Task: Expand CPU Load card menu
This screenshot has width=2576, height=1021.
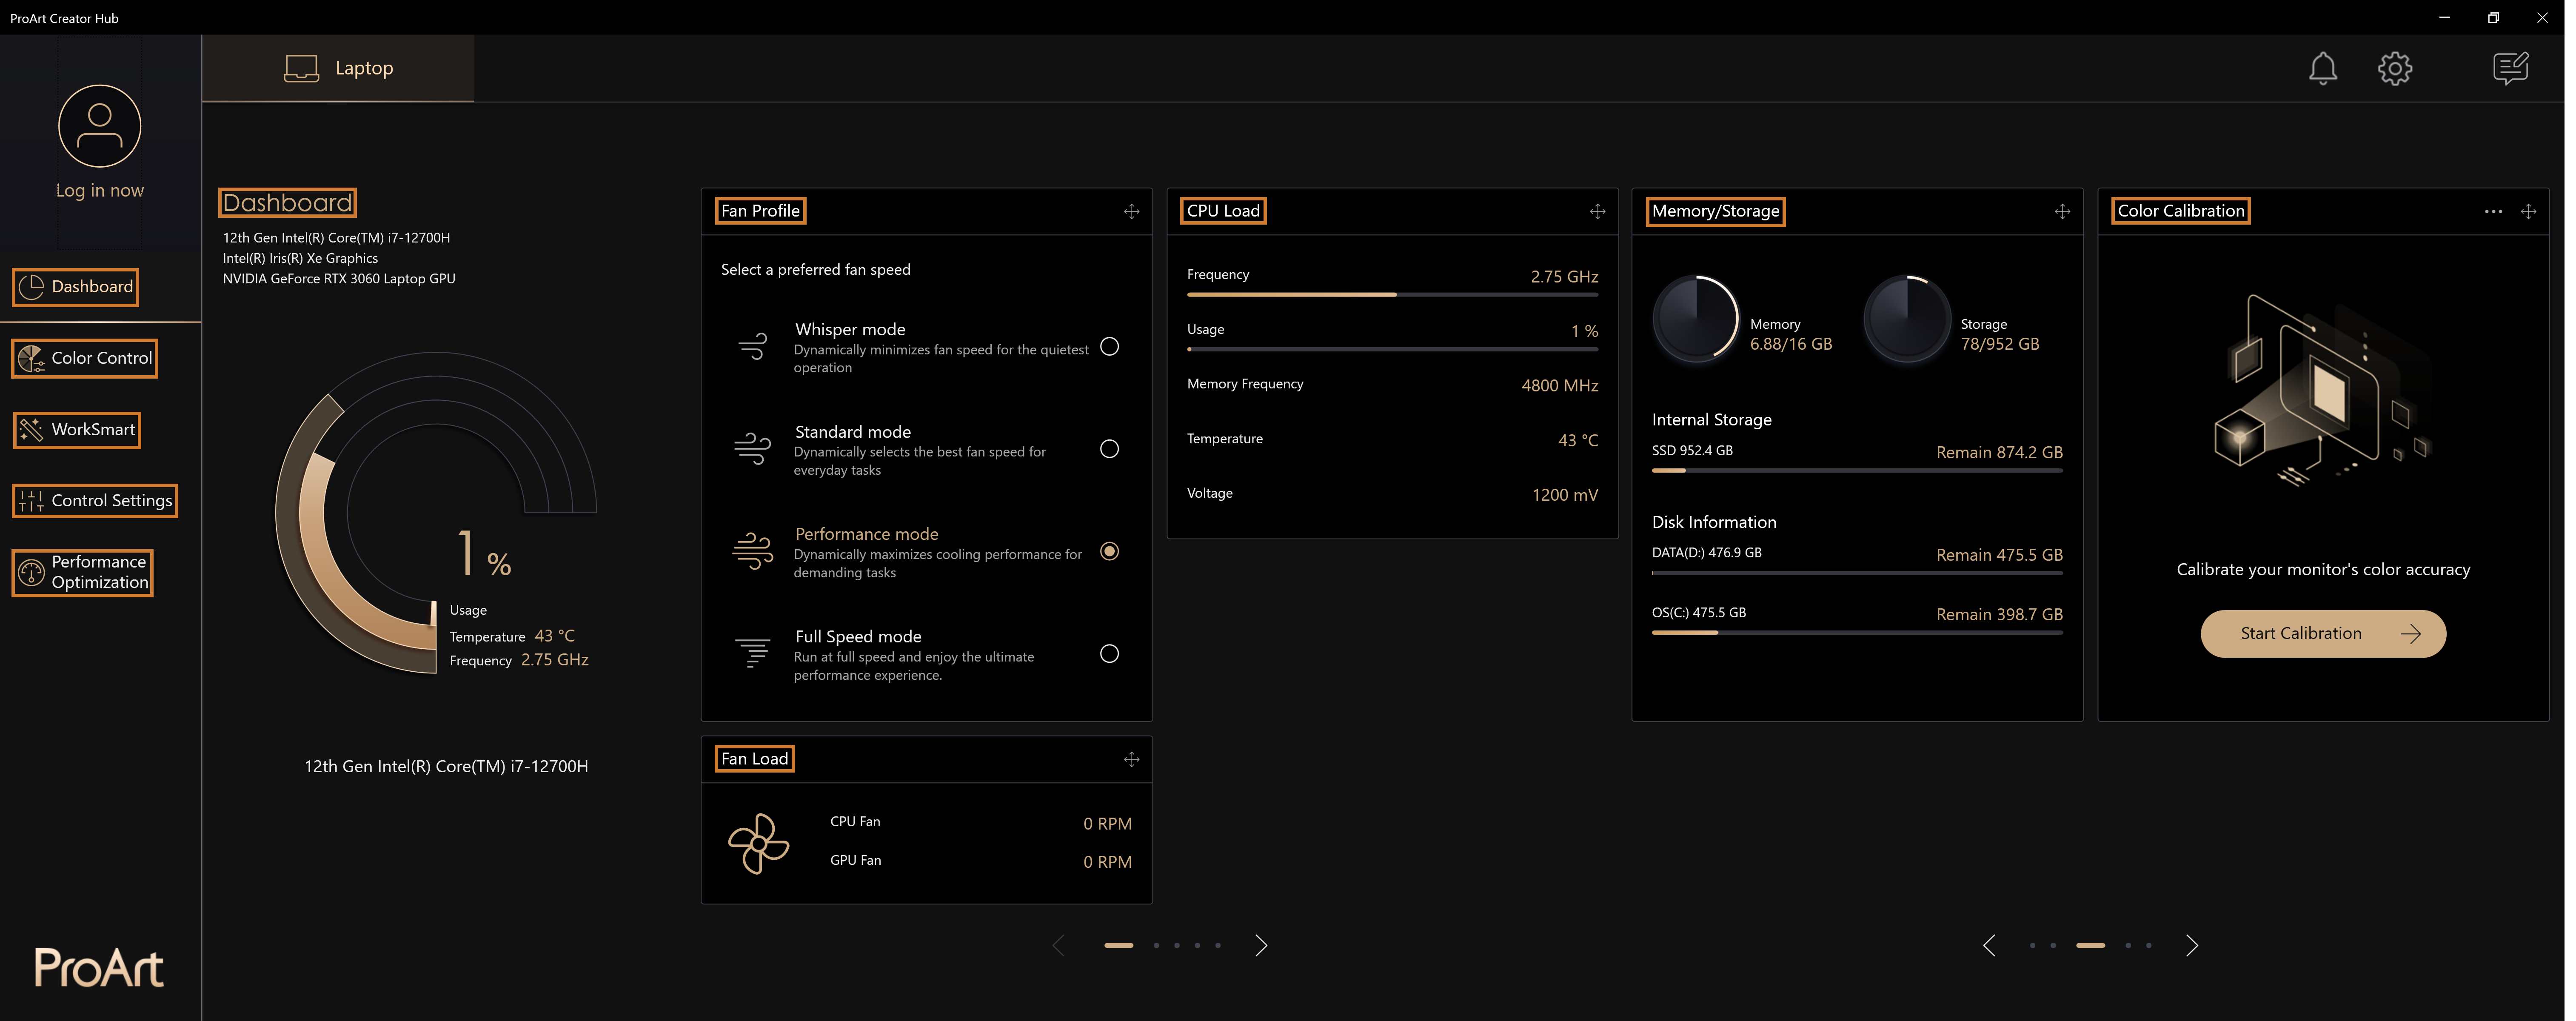Action: [x=1595, y=210]
